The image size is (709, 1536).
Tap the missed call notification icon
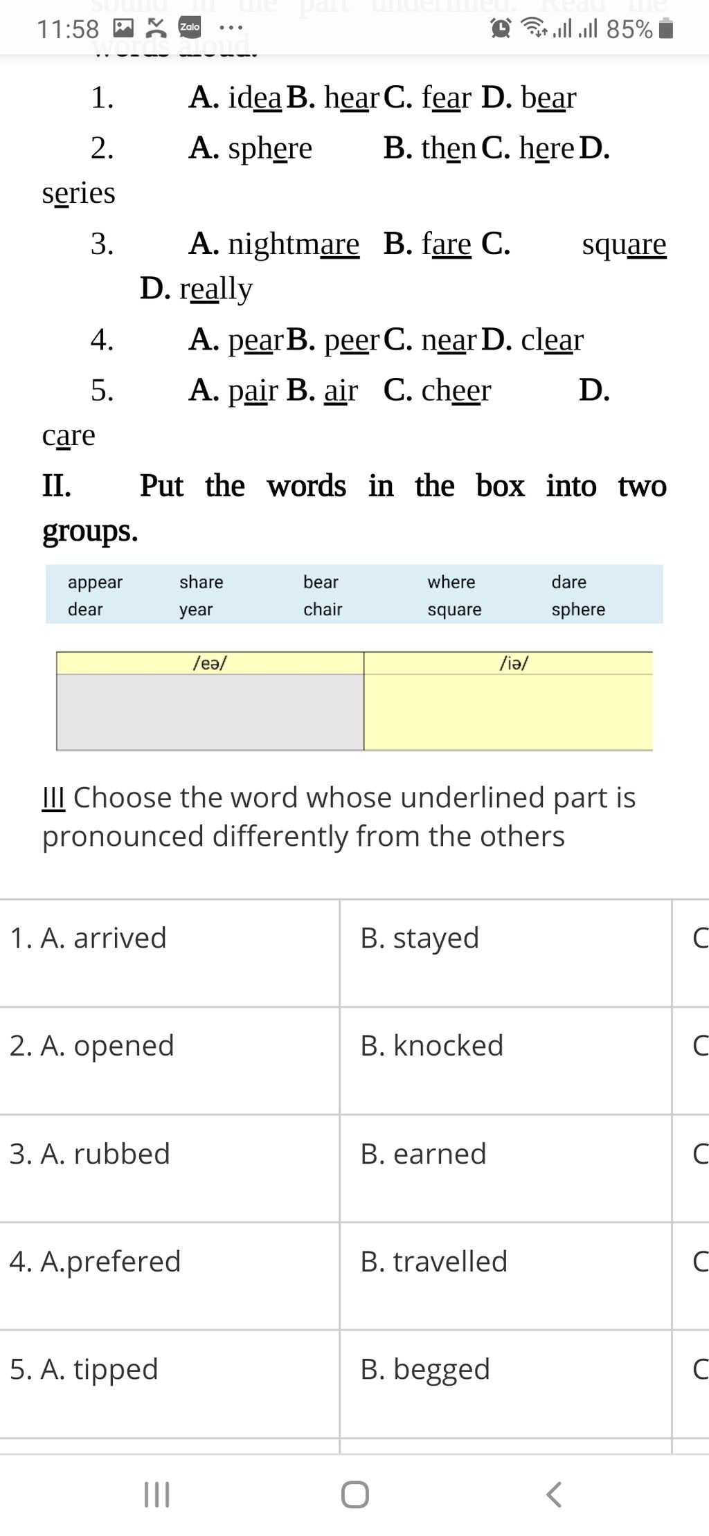pyautogui.click(x=157, y=28)
